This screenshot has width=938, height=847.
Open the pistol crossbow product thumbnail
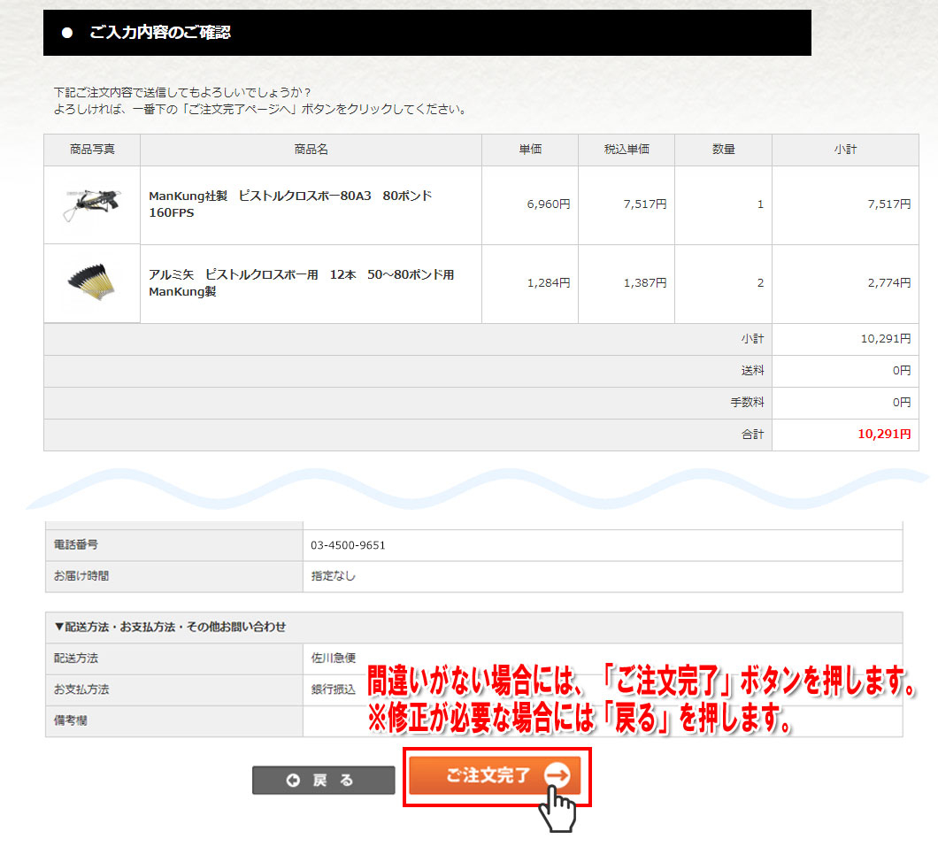pos(92,204)
